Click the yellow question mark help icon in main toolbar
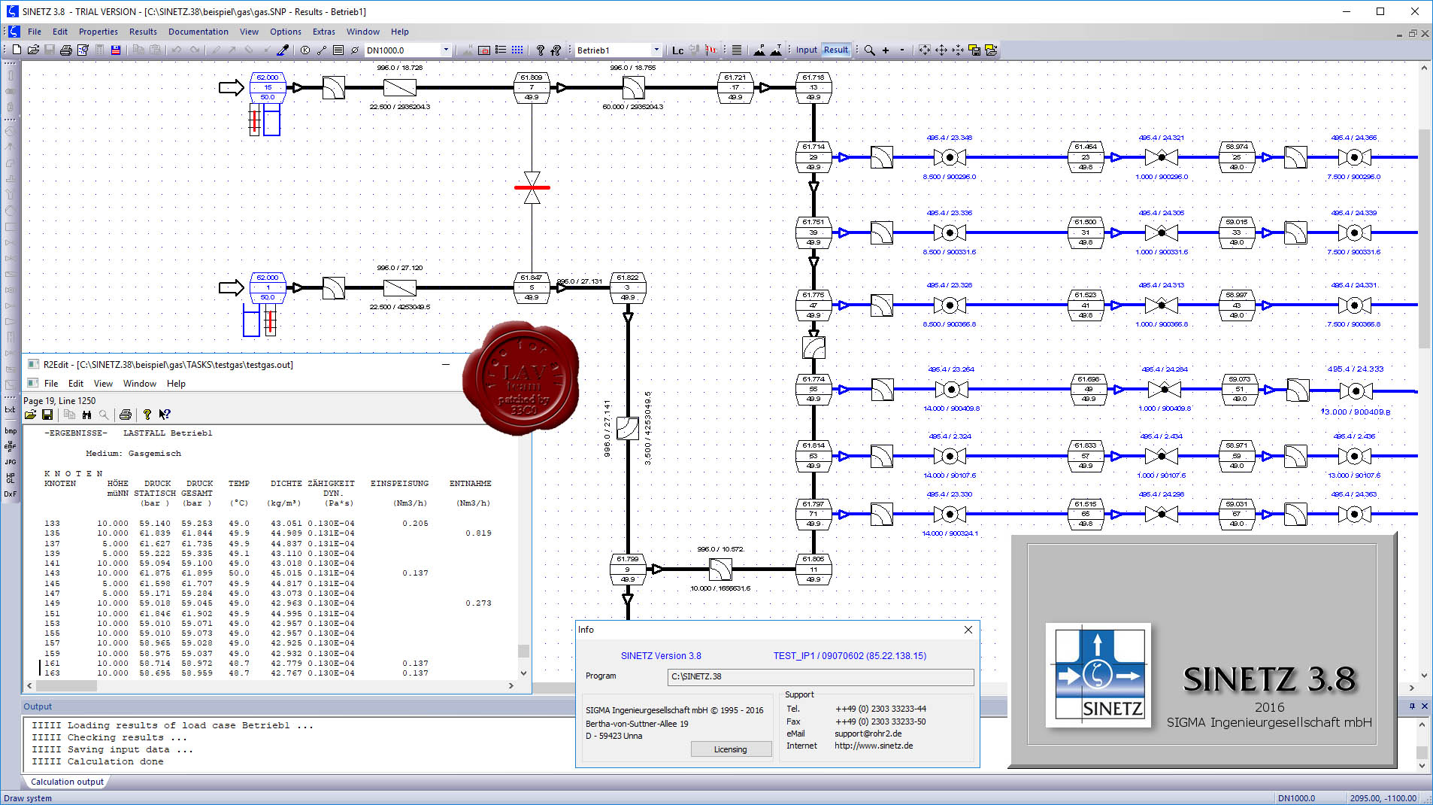The height and width of the screenshot is (805, 1433). (x=540, y=50)
